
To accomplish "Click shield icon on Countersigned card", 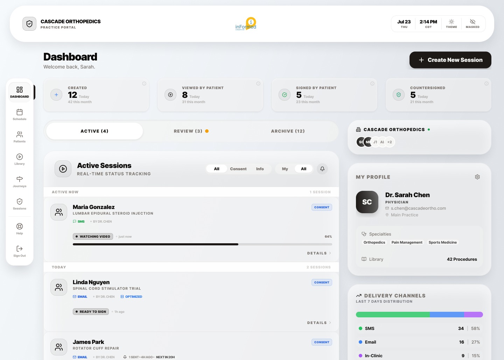I will [x=399, y=95].
